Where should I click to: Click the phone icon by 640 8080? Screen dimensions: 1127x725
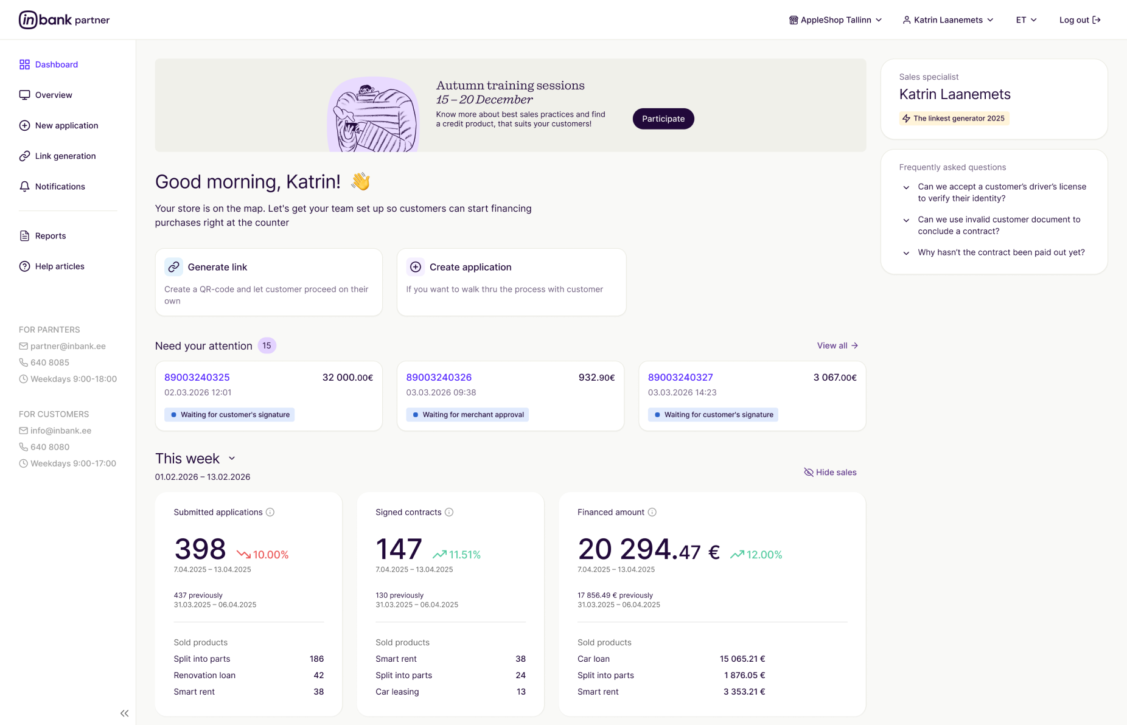click(23, 447)
